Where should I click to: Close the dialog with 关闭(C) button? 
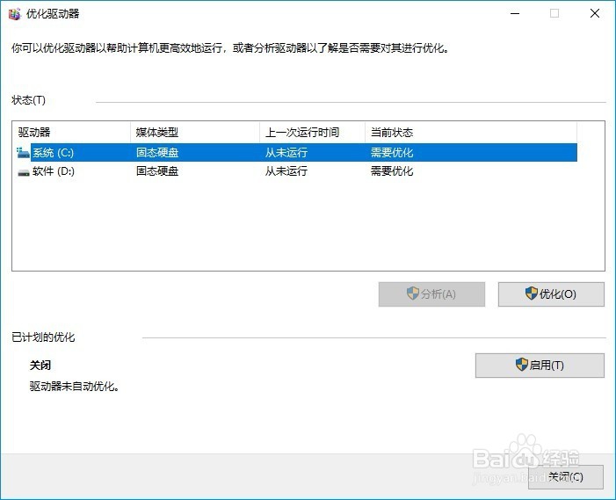(x=566, y=477)
